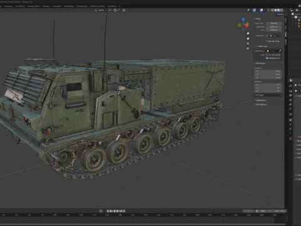
Task: Click the Zoom magnifier viewport button
Action: (248, 33)
